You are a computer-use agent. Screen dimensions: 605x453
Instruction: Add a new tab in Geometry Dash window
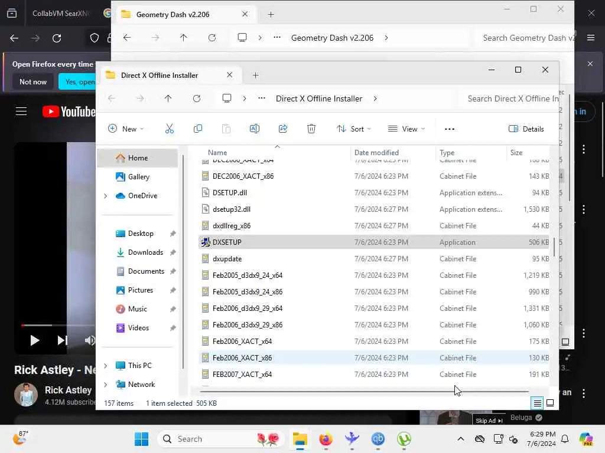pyautogui.click(x=271, y=15)
